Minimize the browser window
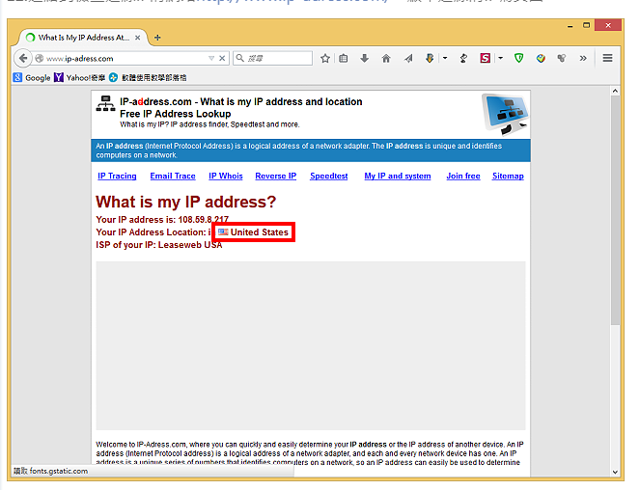 coord(570,26)
